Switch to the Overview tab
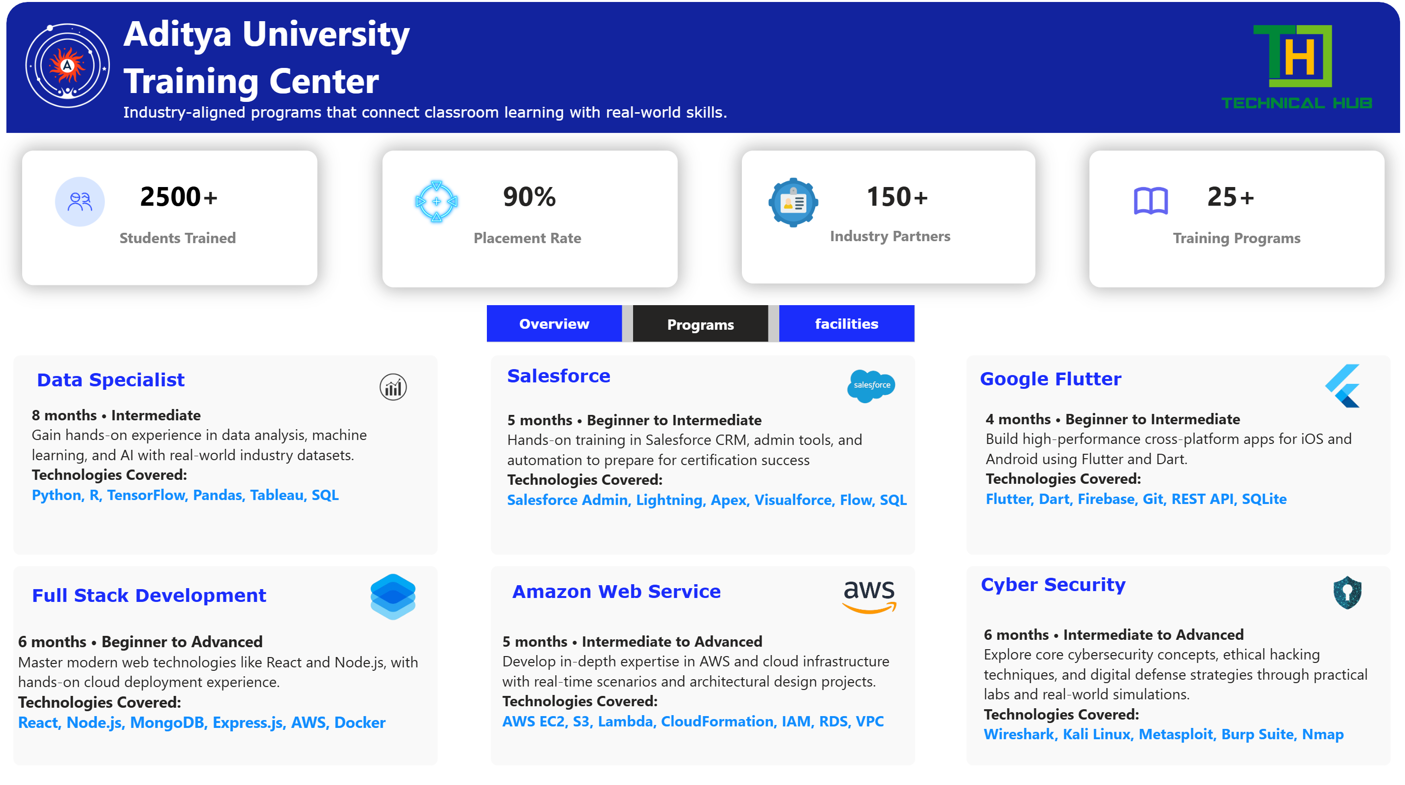Image resolution: width=1405 pixels, height=785 pixels. click(554, 324)
